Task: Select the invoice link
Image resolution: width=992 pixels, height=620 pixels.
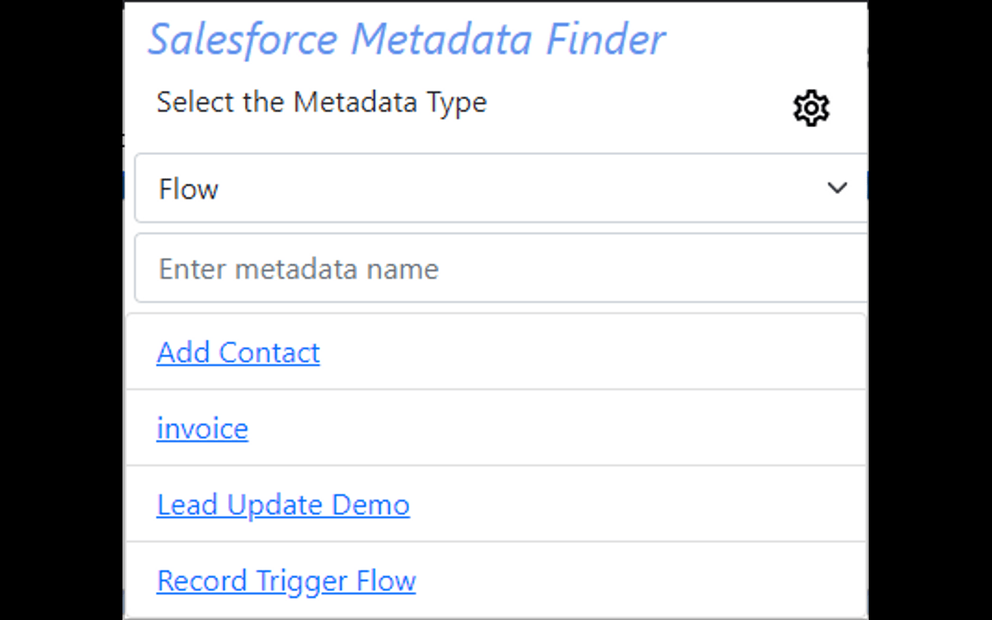Action: pyautogui.click(x=202, y=428)
